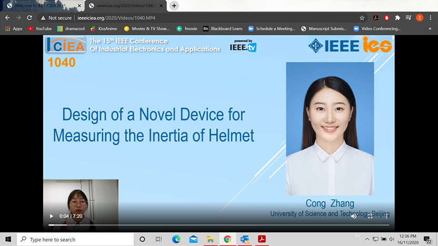This screenshot has height=246, width=438.
Task: Open the media control playlist icon
Action: (409, 18)
